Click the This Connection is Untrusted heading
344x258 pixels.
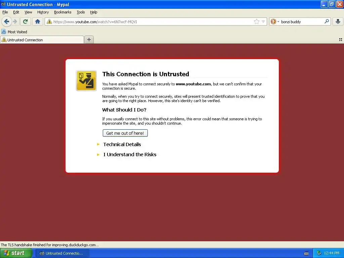pyautogui.click(x=145, y=74)
